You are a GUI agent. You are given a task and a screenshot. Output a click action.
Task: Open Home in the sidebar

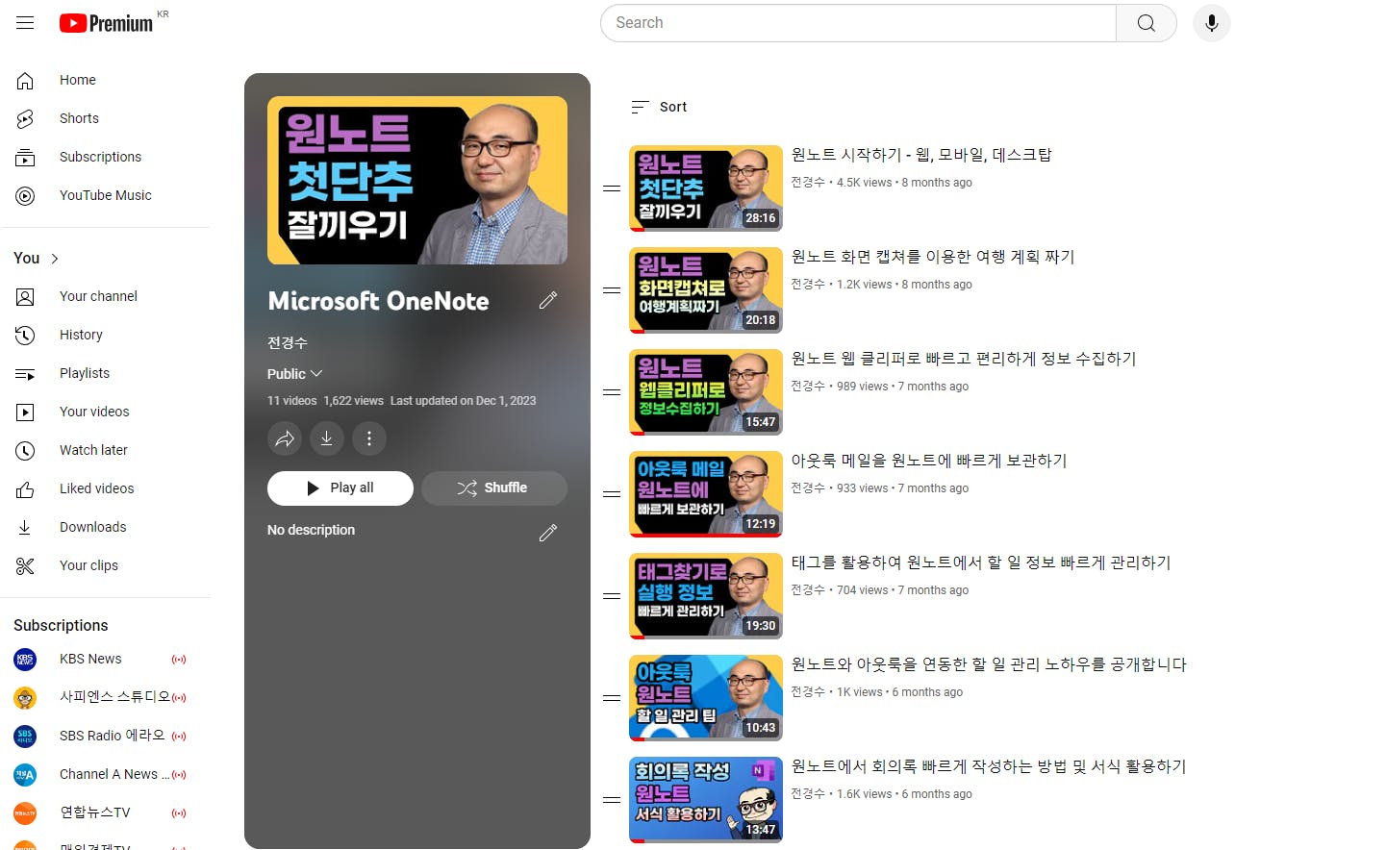tap(105, 80)
